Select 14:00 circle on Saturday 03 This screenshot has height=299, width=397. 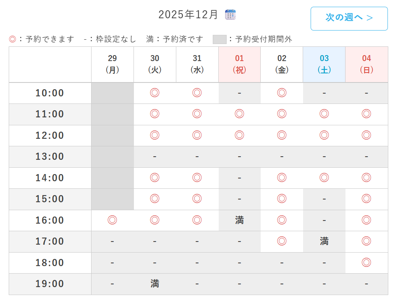pos(324,178)
